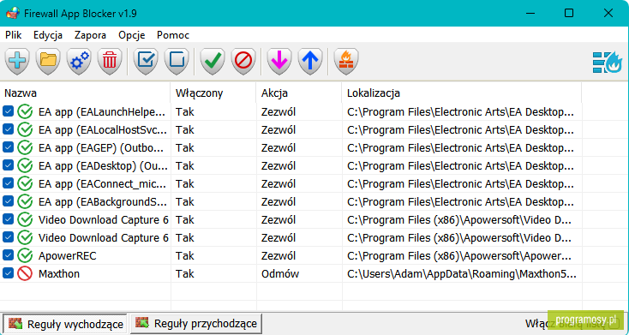Click the green checkmark allow icon

tap(213, 61)
